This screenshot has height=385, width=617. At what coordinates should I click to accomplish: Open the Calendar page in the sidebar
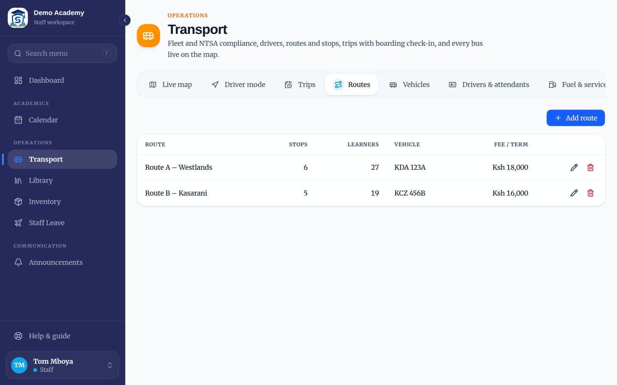(x=62, y=120)
